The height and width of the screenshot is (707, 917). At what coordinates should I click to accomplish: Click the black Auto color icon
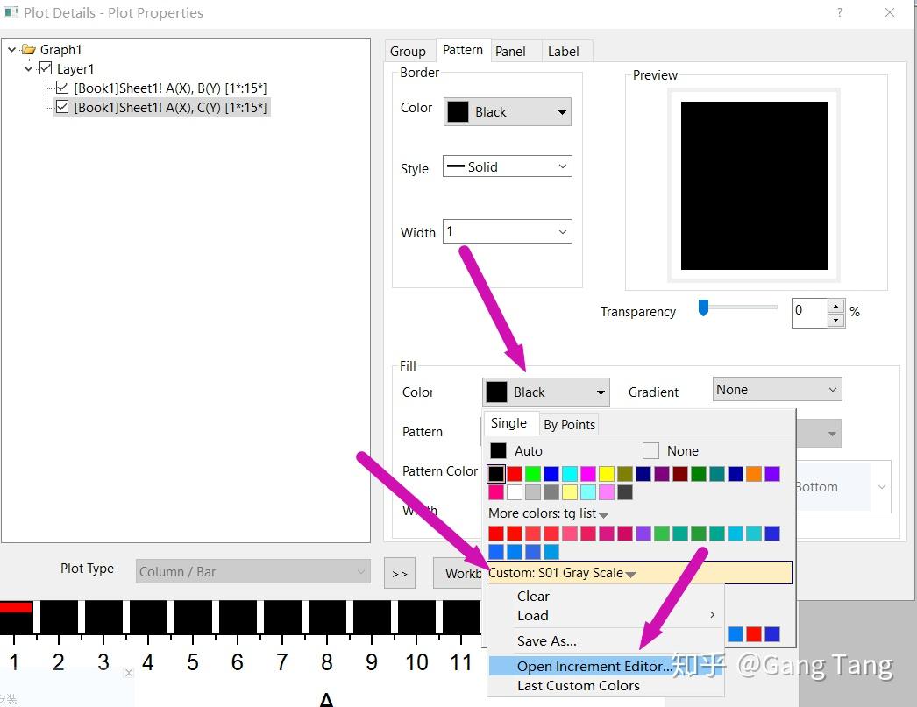[498, 450]
